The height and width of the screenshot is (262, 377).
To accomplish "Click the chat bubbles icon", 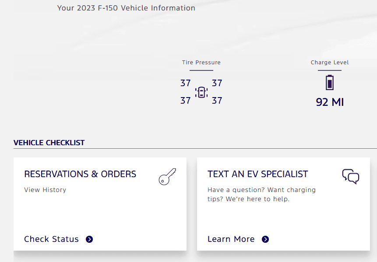I will point(351,176).
